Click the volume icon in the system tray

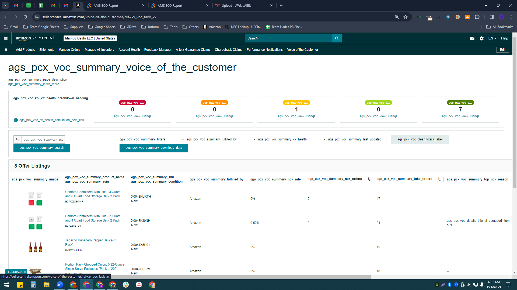point(469,285)
